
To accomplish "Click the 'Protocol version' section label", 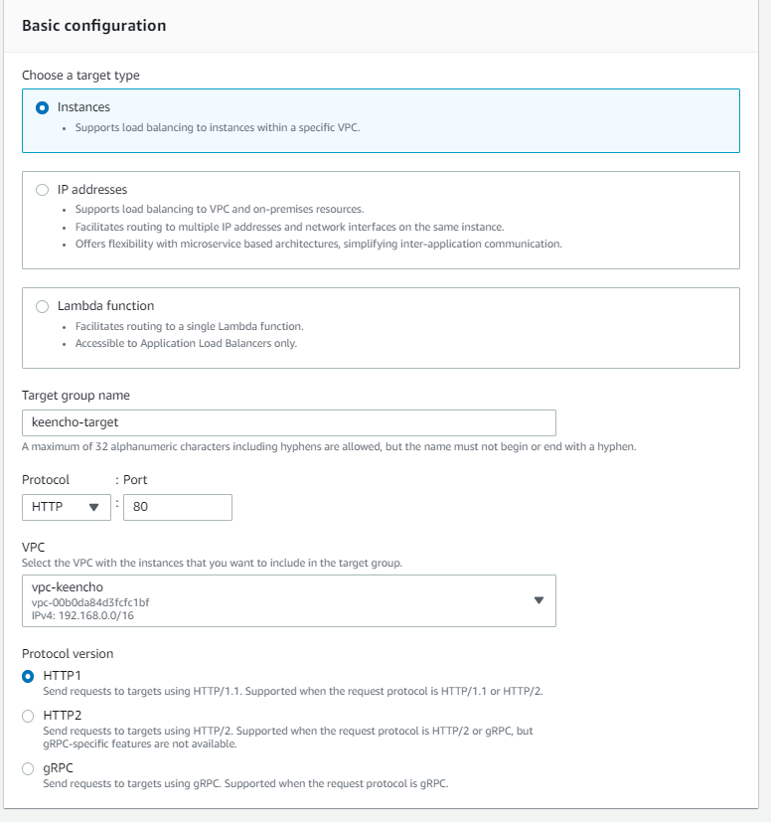I will pos(68,654).
